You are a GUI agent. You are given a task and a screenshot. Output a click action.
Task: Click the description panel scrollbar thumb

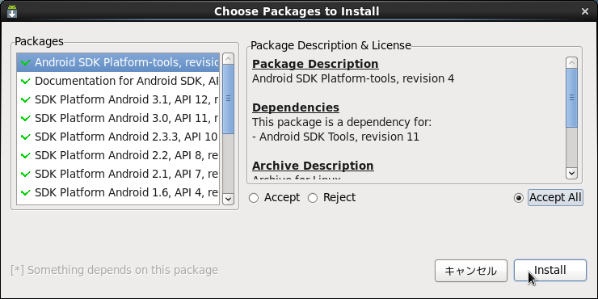pyautogui.click(x=571, y=98)
